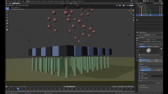Viewport: 168px width, 94px height.
Task: Expand the Color Management panel
Action: point(144,87)
